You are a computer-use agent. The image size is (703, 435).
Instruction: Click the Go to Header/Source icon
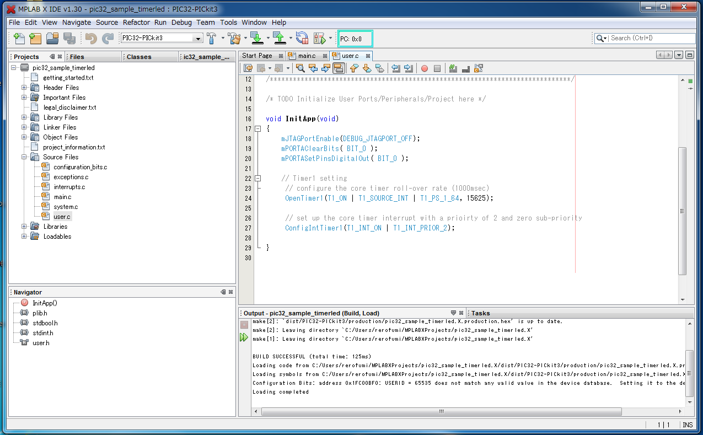(x=478, y=68)
